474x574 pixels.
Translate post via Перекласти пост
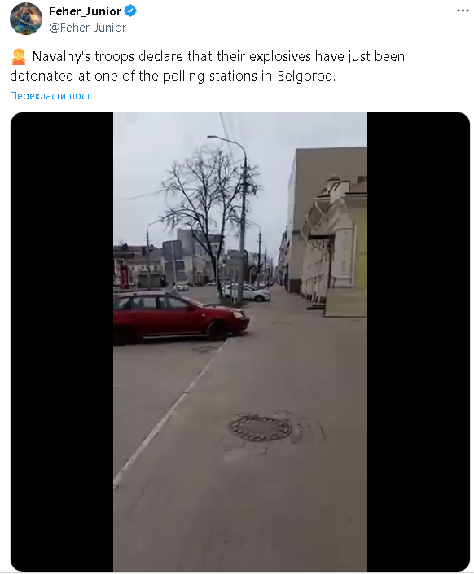click(x=50, y=96)
